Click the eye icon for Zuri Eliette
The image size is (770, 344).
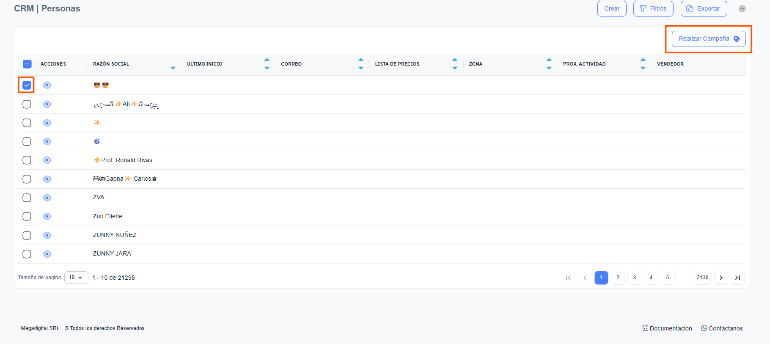[x=47, y=216]
